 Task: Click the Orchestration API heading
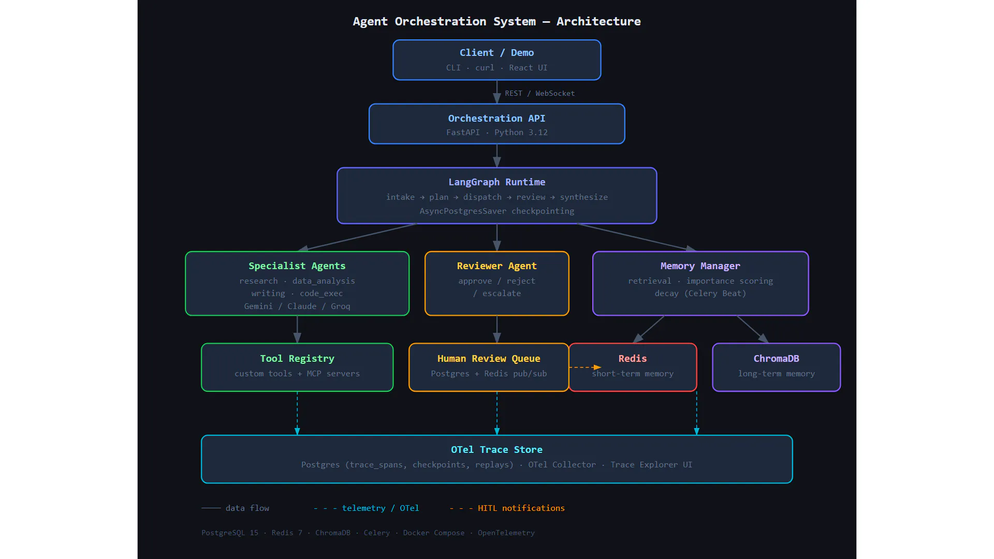(496, 119)
